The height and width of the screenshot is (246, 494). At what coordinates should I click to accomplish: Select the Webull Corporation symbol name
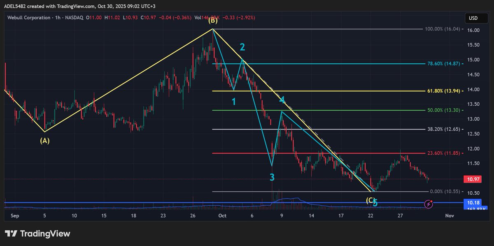point(28,18)
